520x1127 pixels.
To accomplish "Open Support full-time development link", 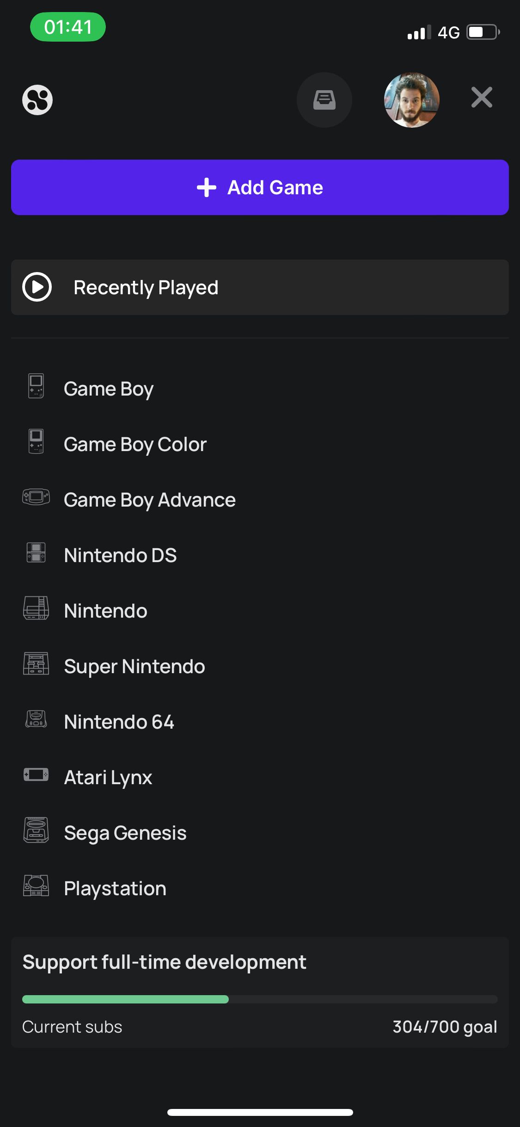I will tap(164, 962).
